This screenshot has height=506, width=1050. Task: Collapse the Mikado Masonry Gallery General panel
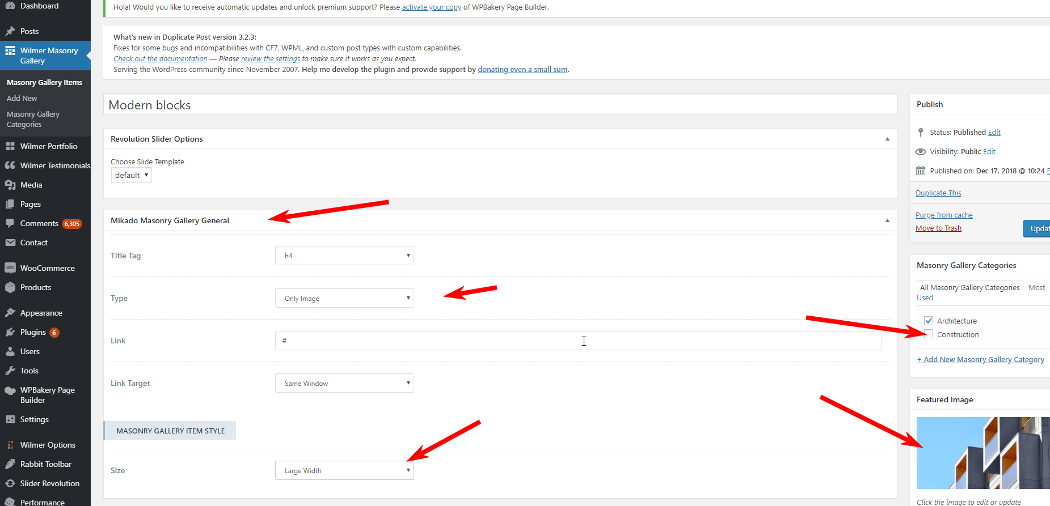[x=888, y=220]
